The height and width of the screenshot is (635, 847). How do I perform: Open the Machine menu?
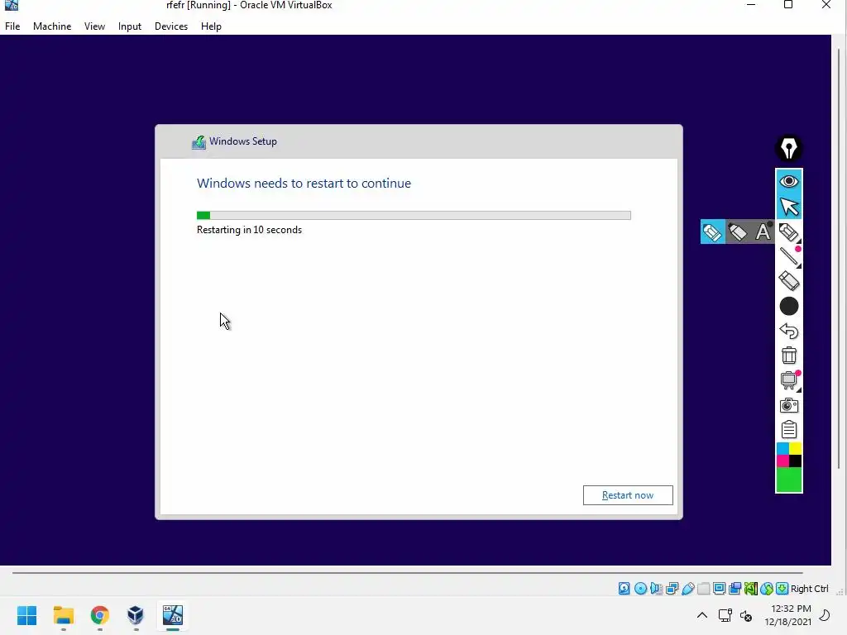point(52,26)
